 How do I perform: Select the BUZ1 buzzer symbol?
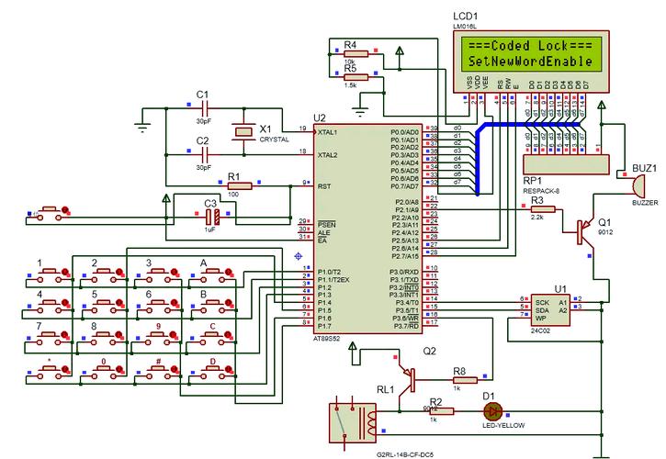[x=638, y=185]
